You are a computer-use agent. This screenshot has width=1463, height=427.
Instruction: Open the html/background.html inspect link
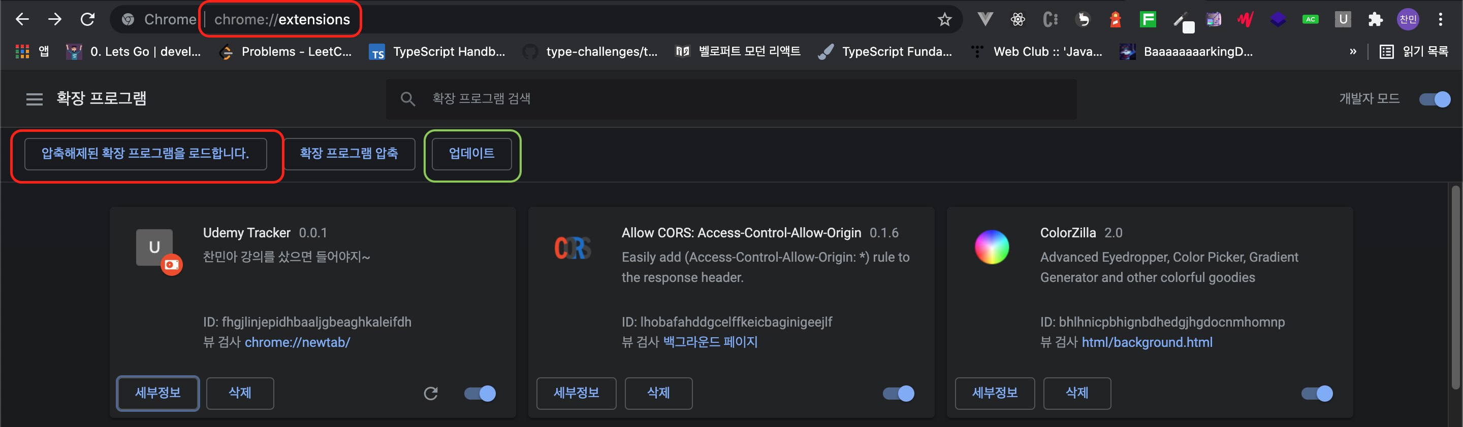pyautogui.click(x=1147, y=342)
